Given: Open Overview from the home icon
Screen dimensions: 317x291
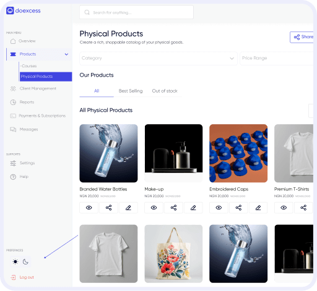Looking at the screenshot, I should (13, 41).
